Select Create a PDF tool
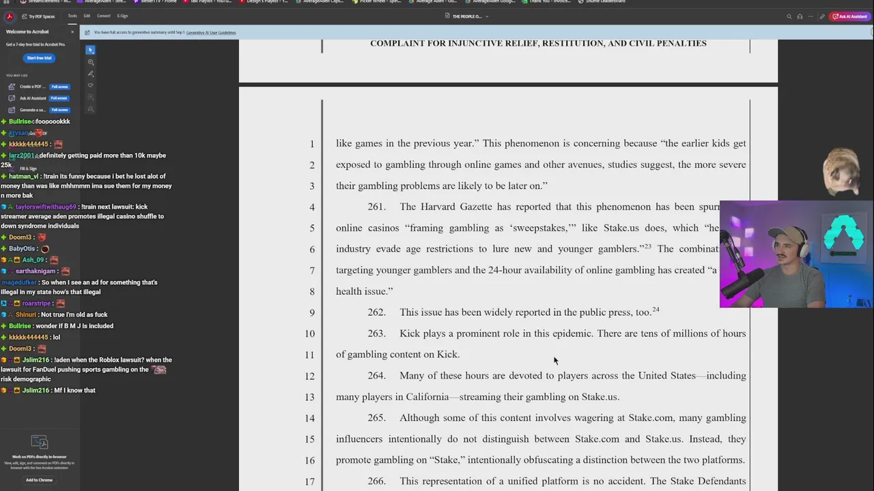Screen dimensions: 874x491 coord(32,87)
